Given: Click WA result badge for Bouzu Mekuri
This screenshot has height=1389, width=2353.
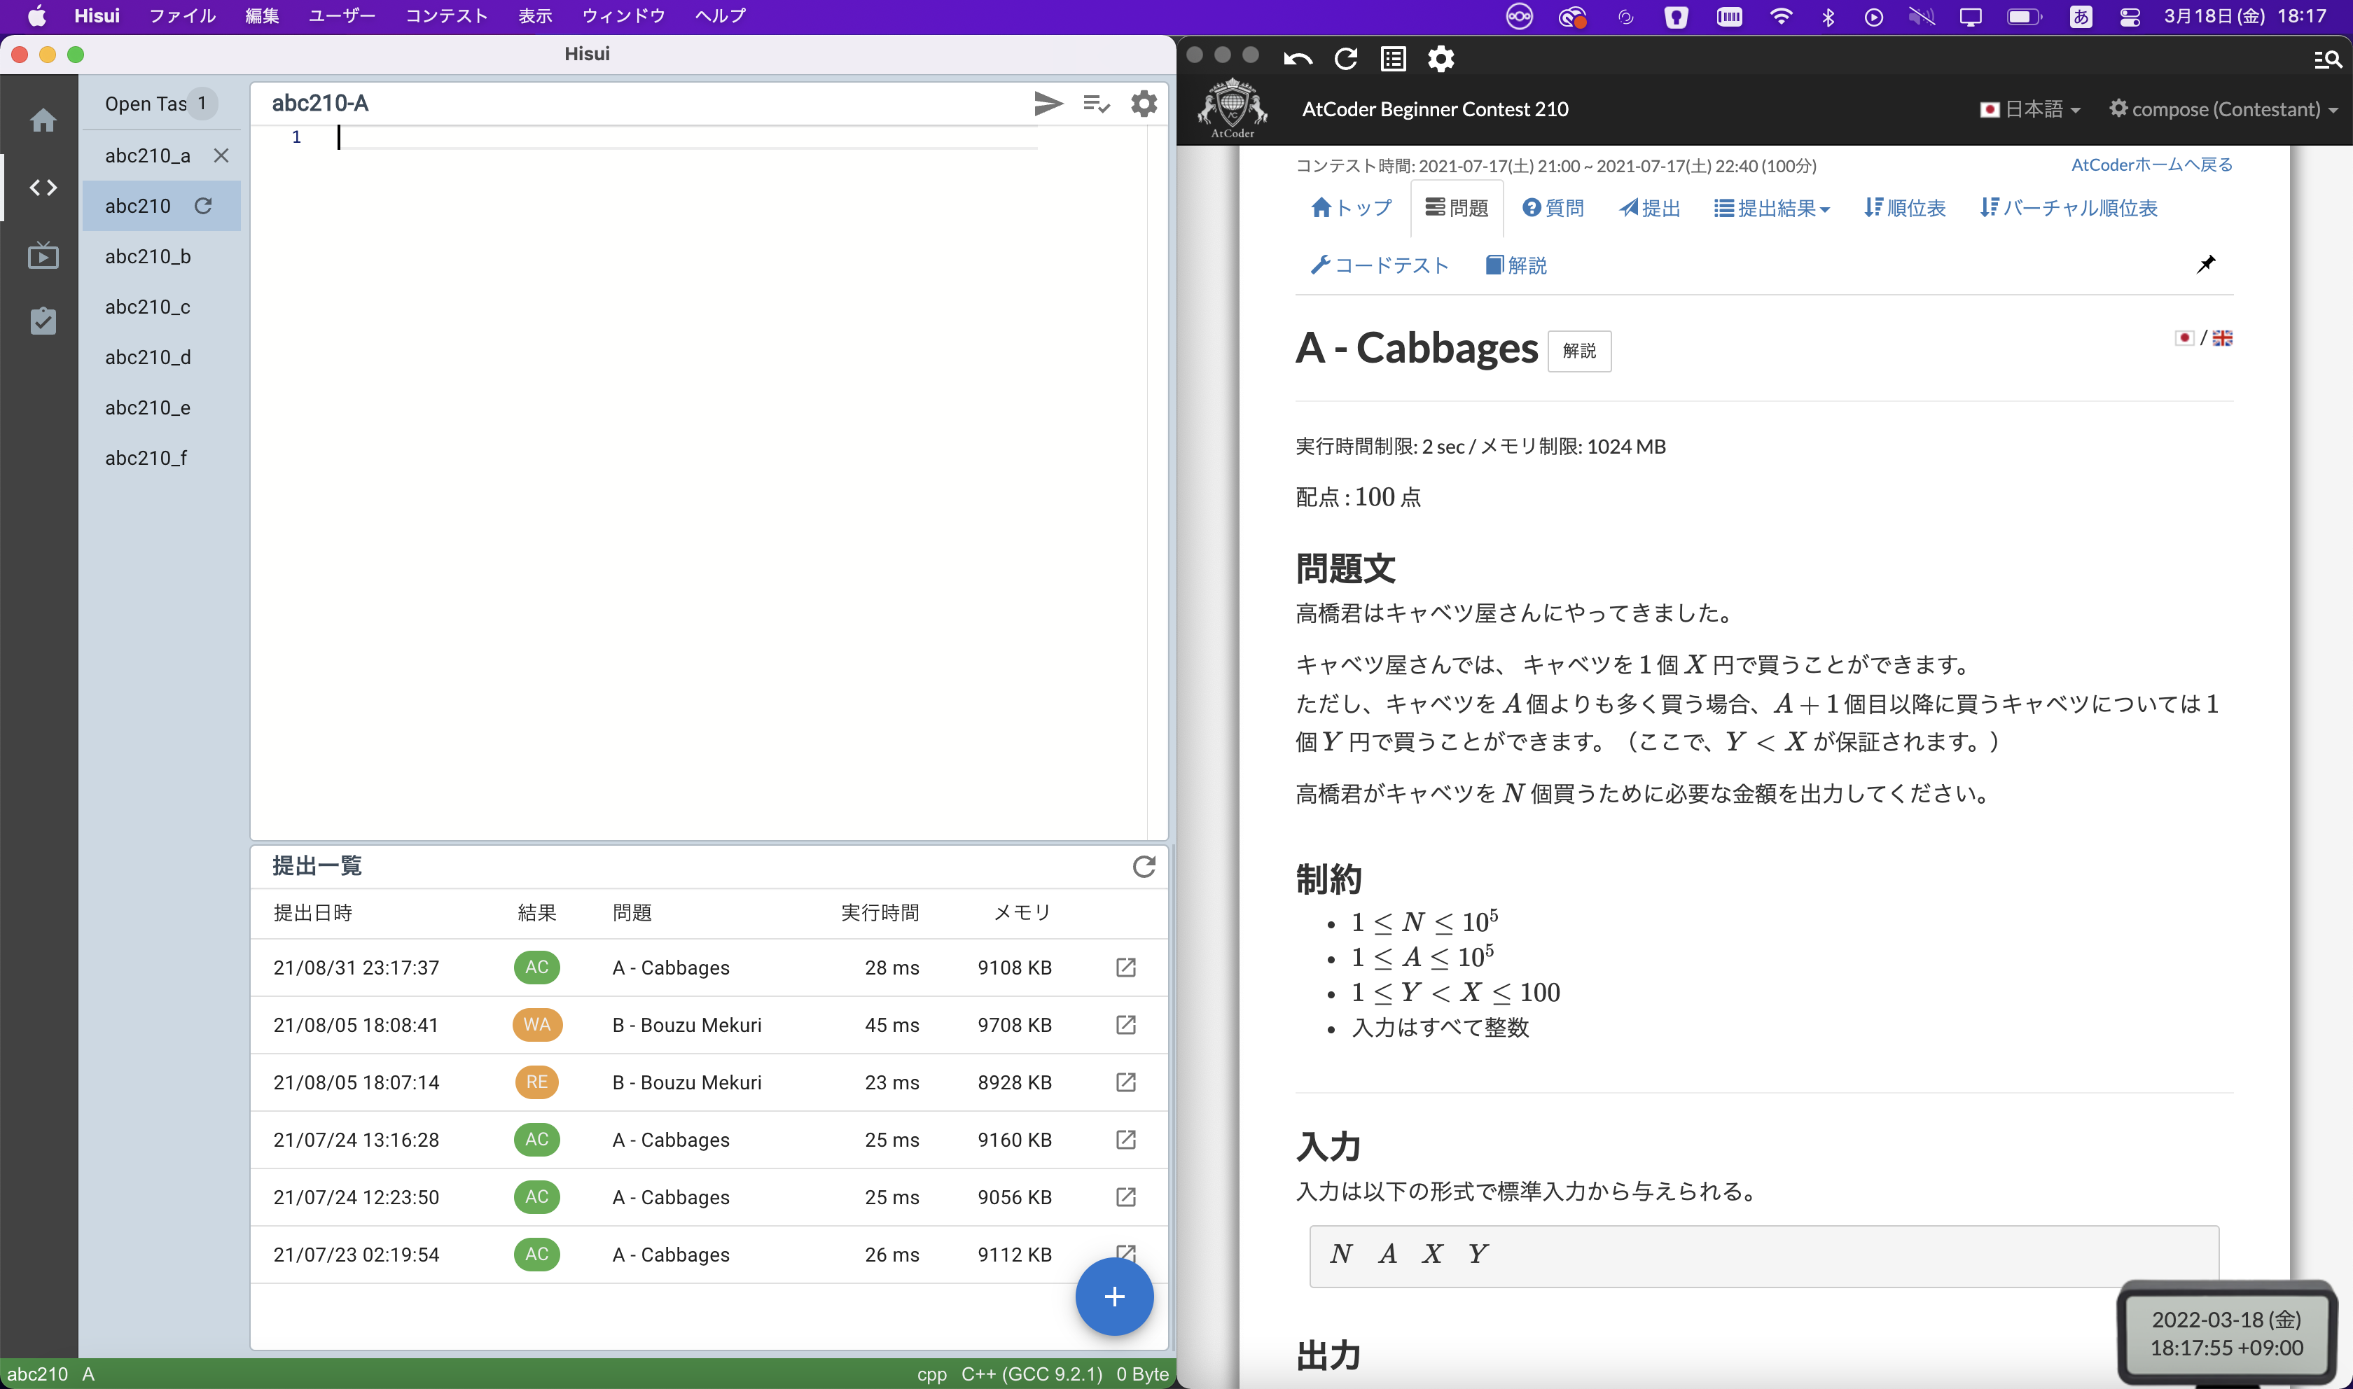Looking at the screenshot, I should click(x=537, y=1024).
